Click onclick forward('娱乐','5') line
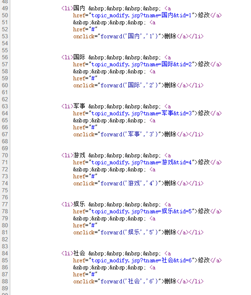 click(x=139, y=232)
